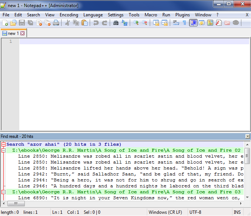Print the document using Print icon

pyautogui.click(x=56, y=23)
